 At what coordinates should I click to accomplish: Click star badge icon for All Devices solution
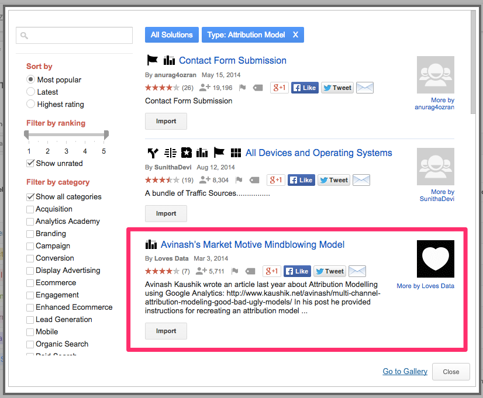click(187, 153)
